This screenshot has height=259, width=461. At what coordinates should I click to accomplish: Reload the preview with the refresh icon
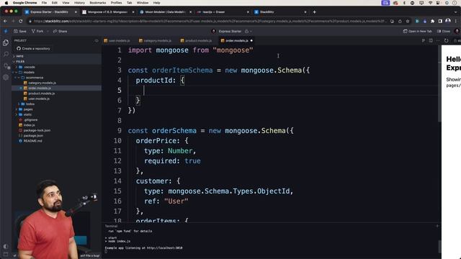click(447, 40)
